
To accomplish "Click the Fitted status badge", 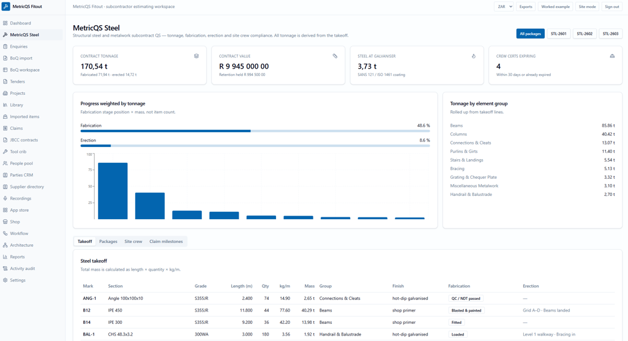I will click(x=457, y=323).
